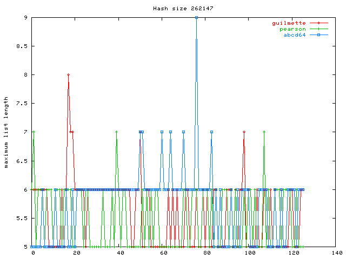Click the y-axis tick label 9

(x=26, y=17)
